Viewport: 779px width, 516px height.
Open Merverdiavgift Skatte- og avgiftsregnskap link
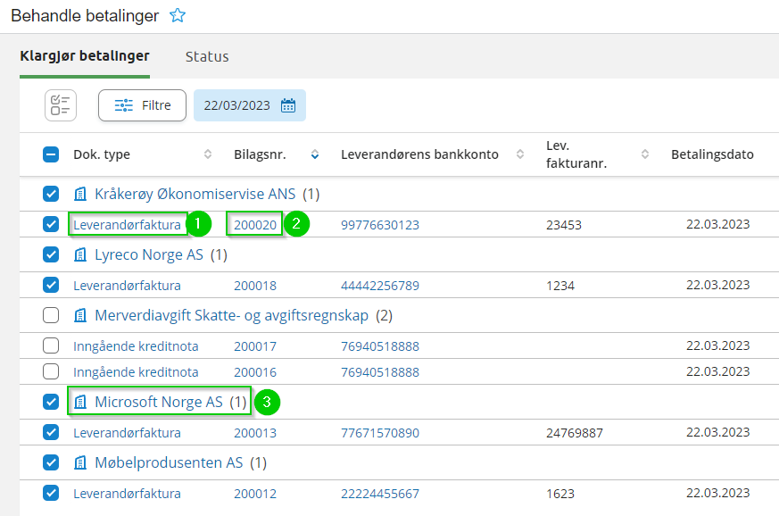[x=231, y=315]
